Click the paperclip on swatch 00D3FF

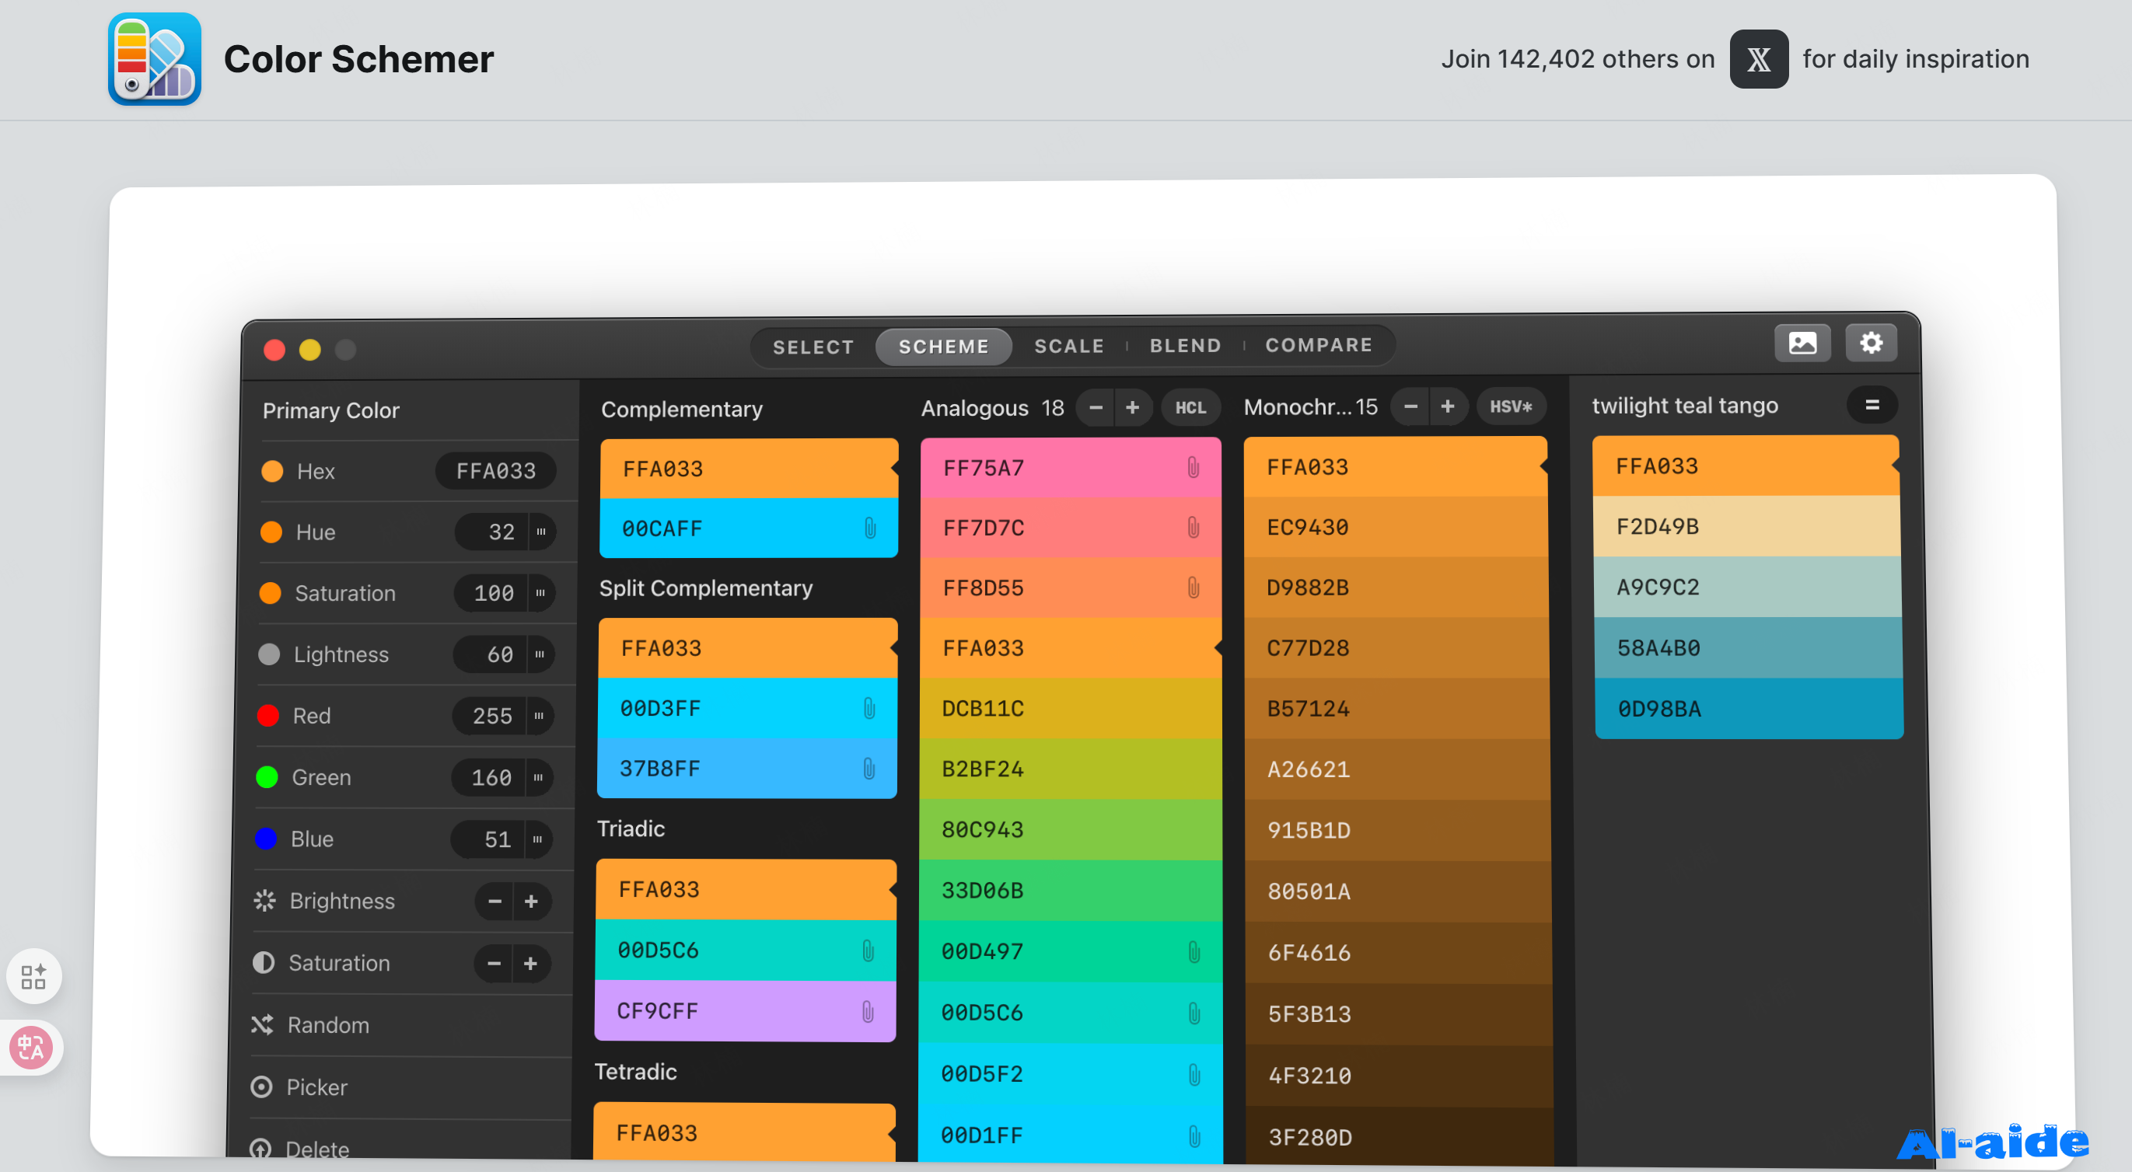[x=869, y=708]
